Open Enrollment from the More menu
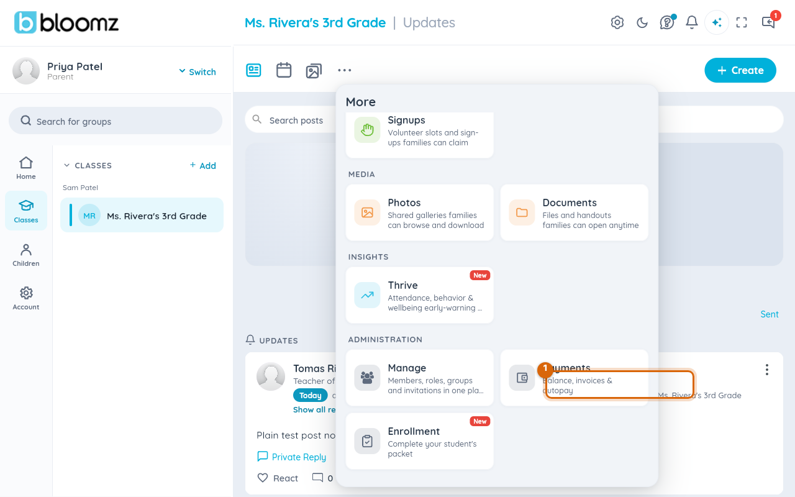The image size is (795, 497). [x=420, y=441]
